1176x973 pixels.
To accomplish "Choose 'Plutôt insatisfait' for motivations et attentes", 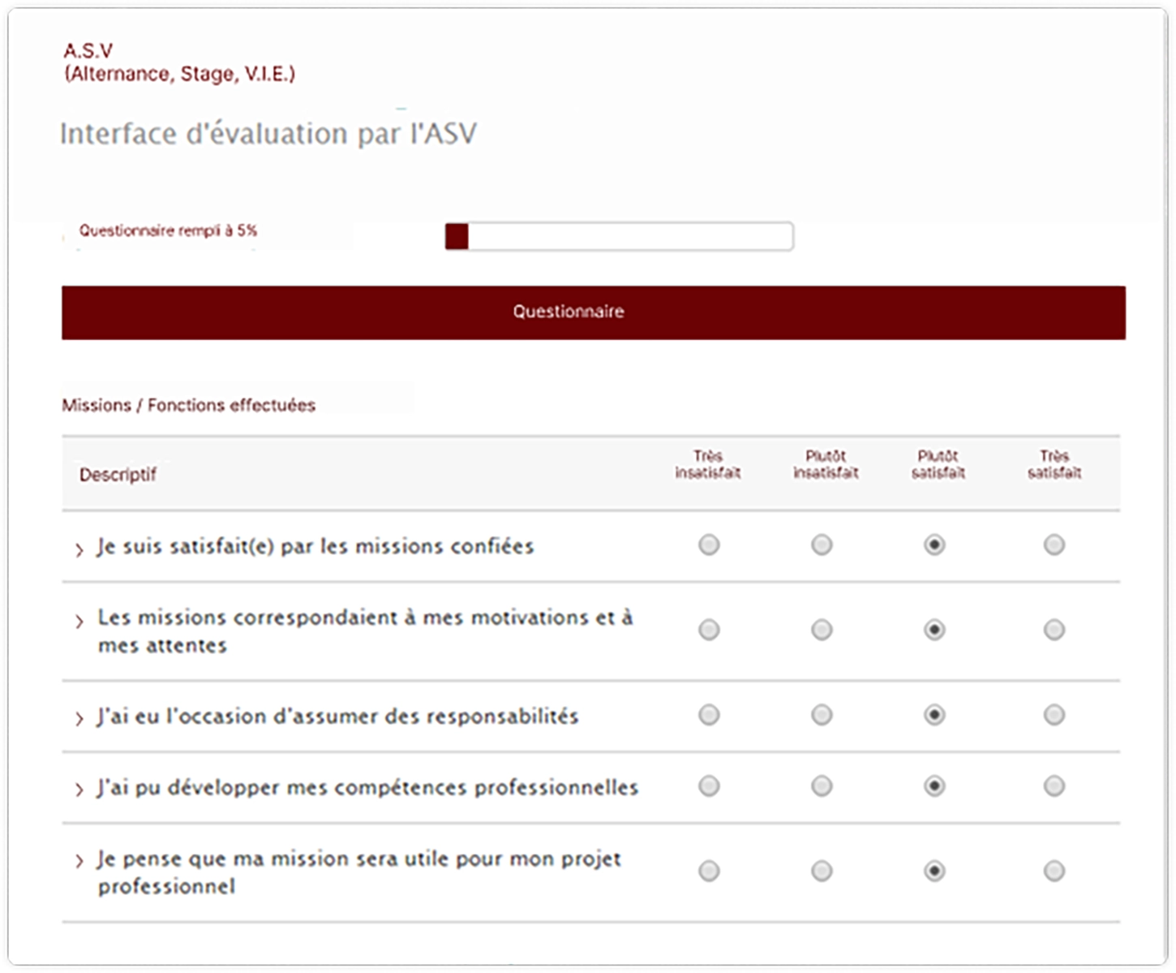I will [x=822, y=630].
